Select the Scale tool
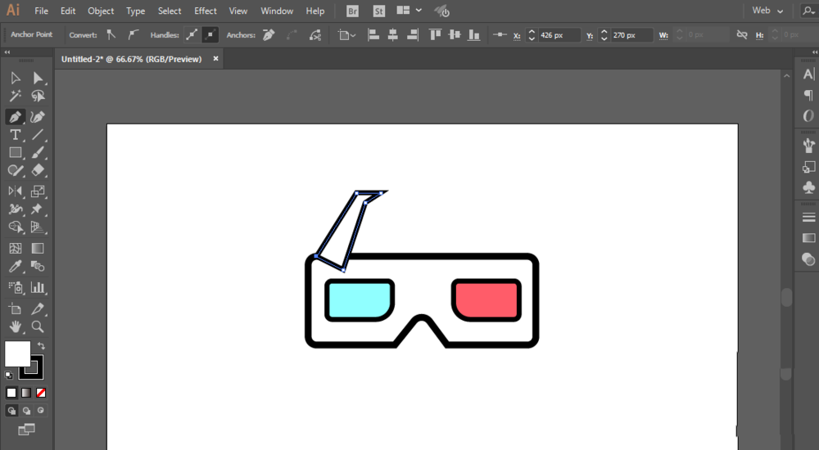819x450 pixels. click(x=38, y=191)
